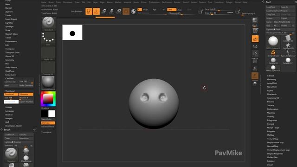The width and height of the screenshot is (297, 167).
Task: Expand the Displacement Map section
Action: (x=275, y=142)
